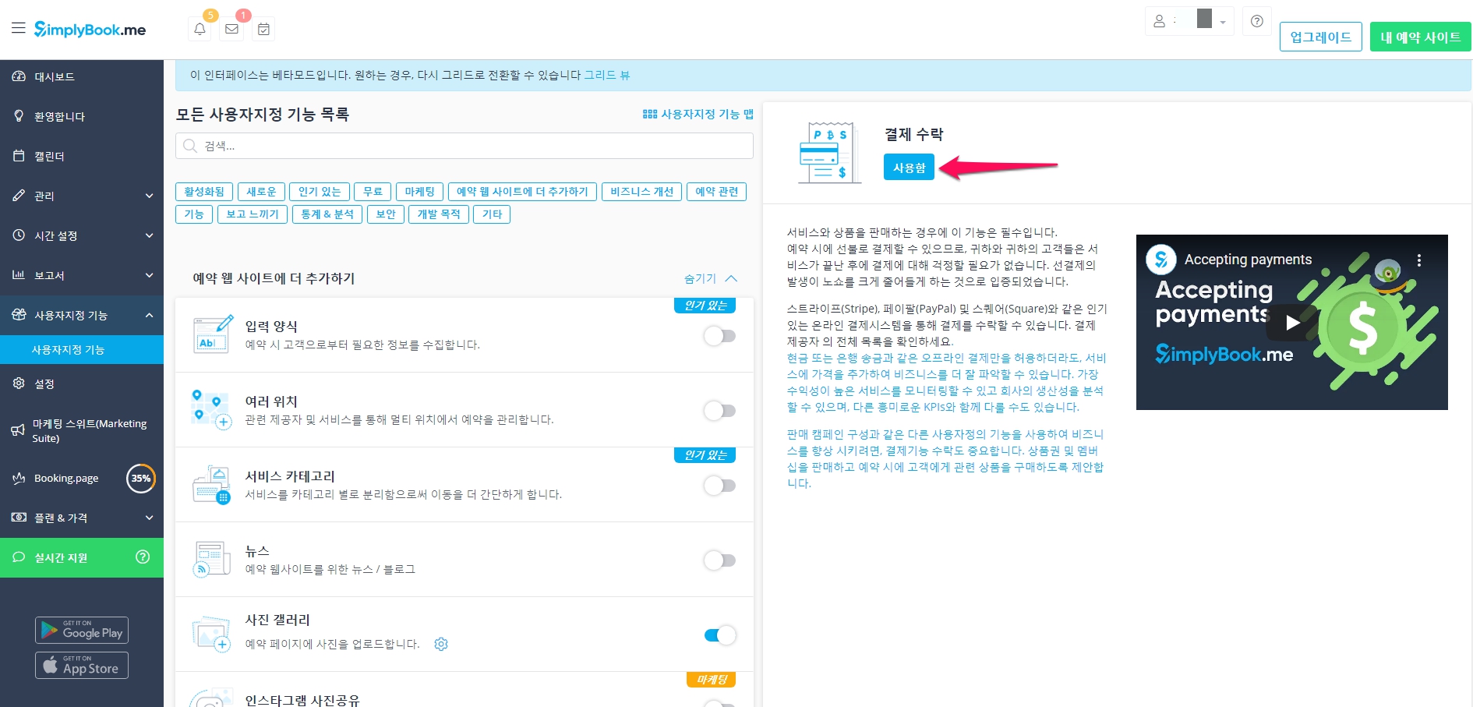Disable the 사진 갤러리 toggle
1473x707 pixels.
(x=719, y=635)
